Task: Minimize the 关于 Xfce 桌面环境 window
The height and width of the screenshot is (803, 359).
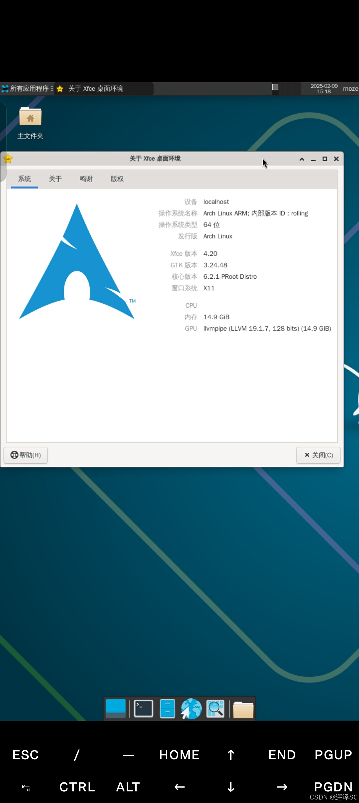Action: pos(313,159)
